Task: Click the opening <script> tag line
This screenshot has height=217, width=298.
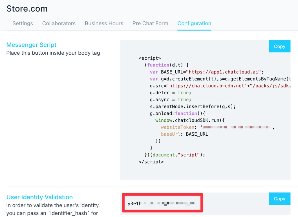Action: 150,58
